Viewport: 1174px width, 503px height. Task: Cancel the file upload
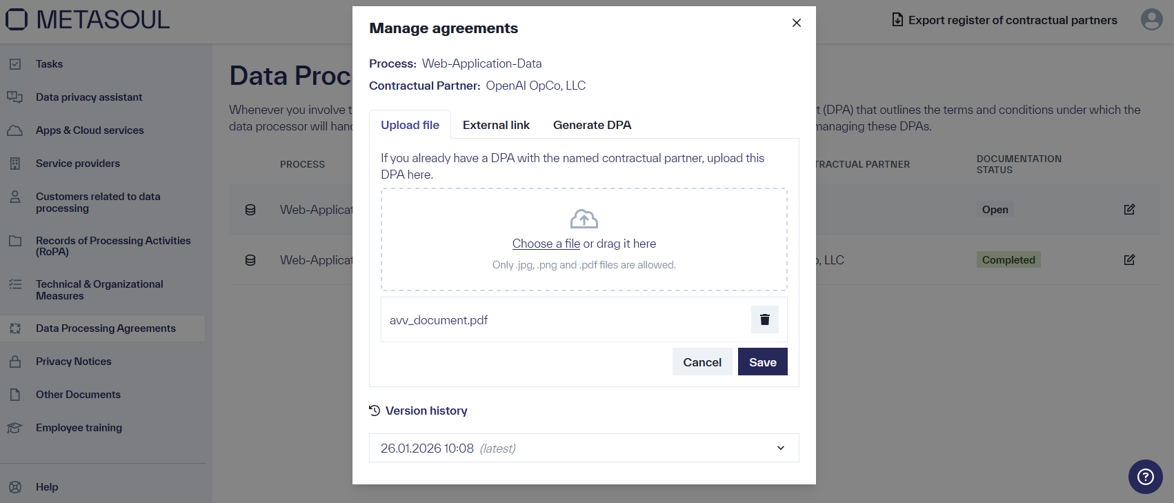click(x=702, y=362)
